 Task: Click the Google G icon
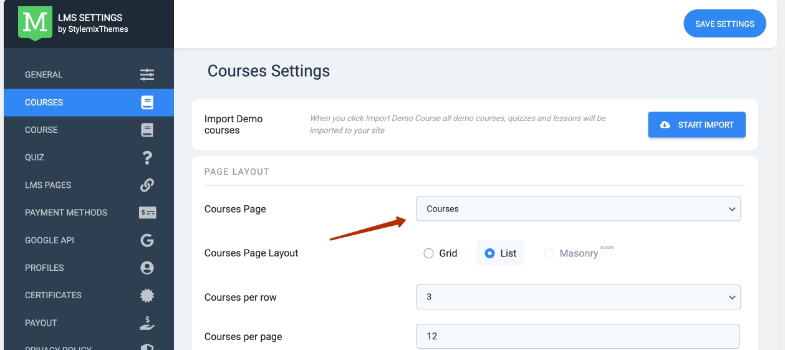point(147,240)
